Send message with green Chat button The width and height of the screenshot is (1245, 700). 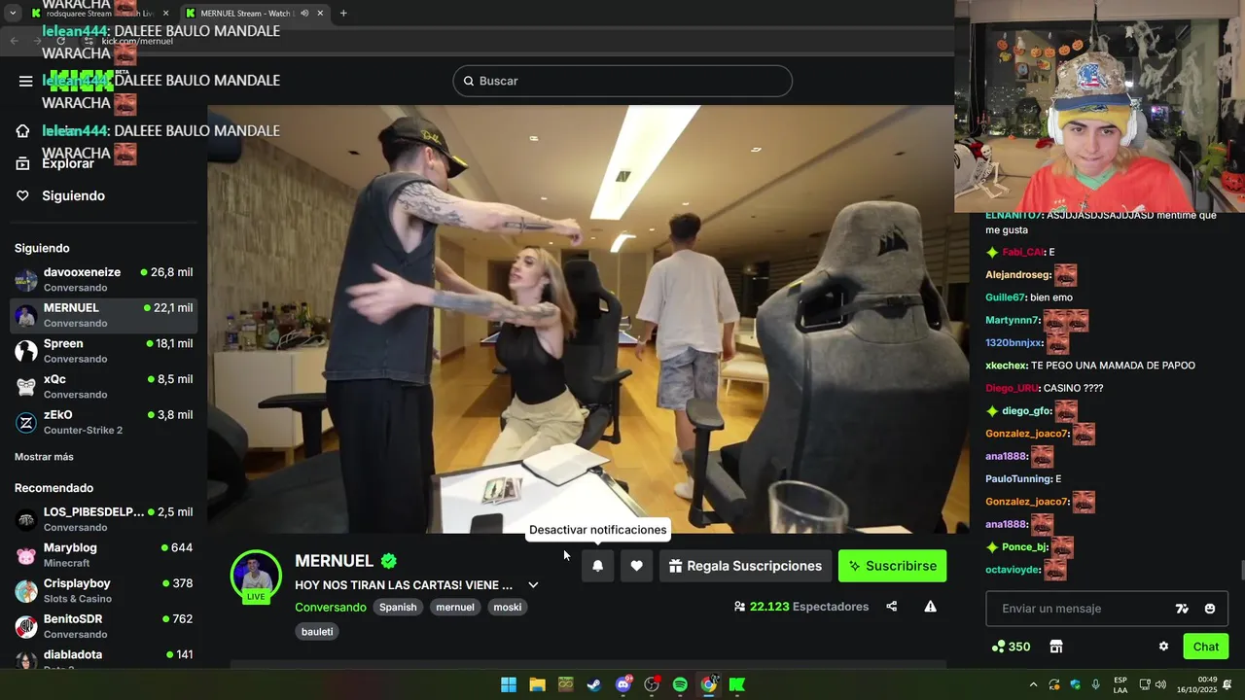pos(1206,647)
